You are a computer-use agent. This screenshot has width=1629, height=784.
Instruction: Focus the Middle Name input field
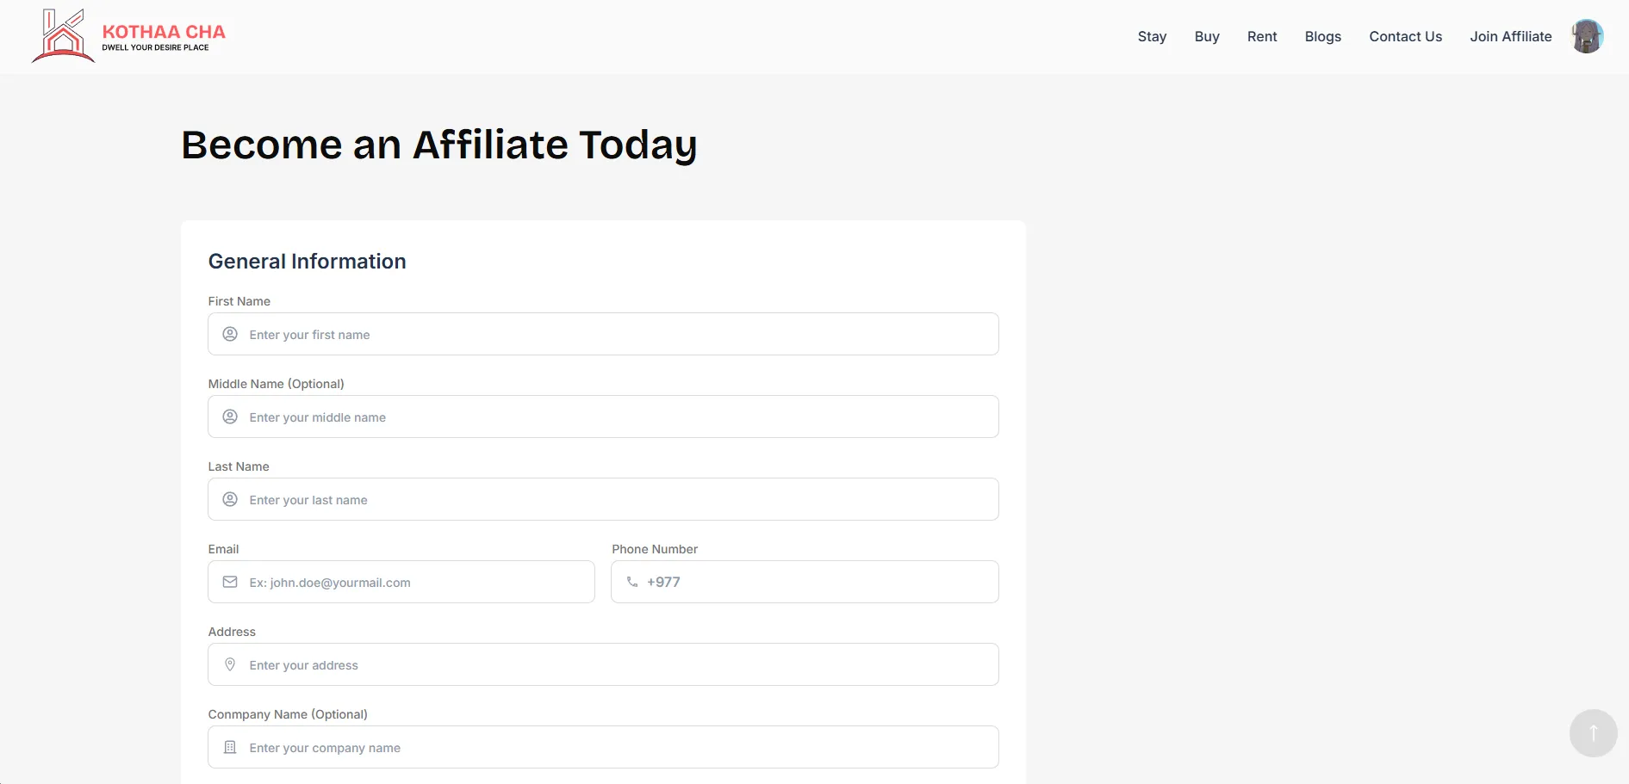pos(603,417)
